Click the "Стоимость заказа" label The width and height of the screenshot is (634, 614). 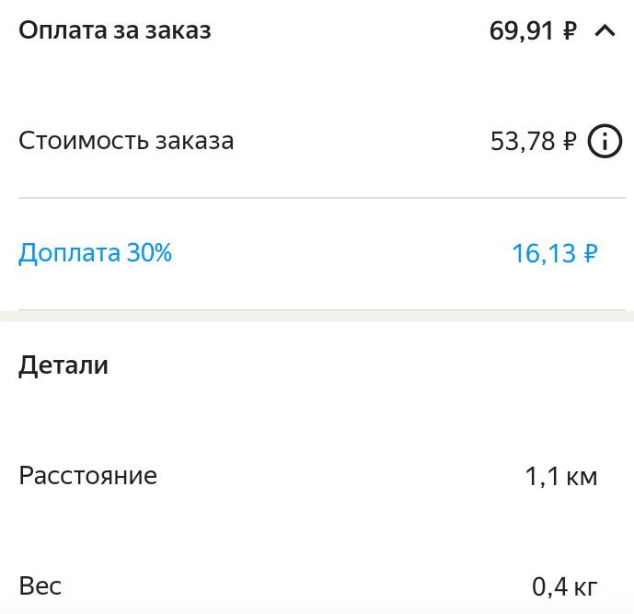point(126,142)
